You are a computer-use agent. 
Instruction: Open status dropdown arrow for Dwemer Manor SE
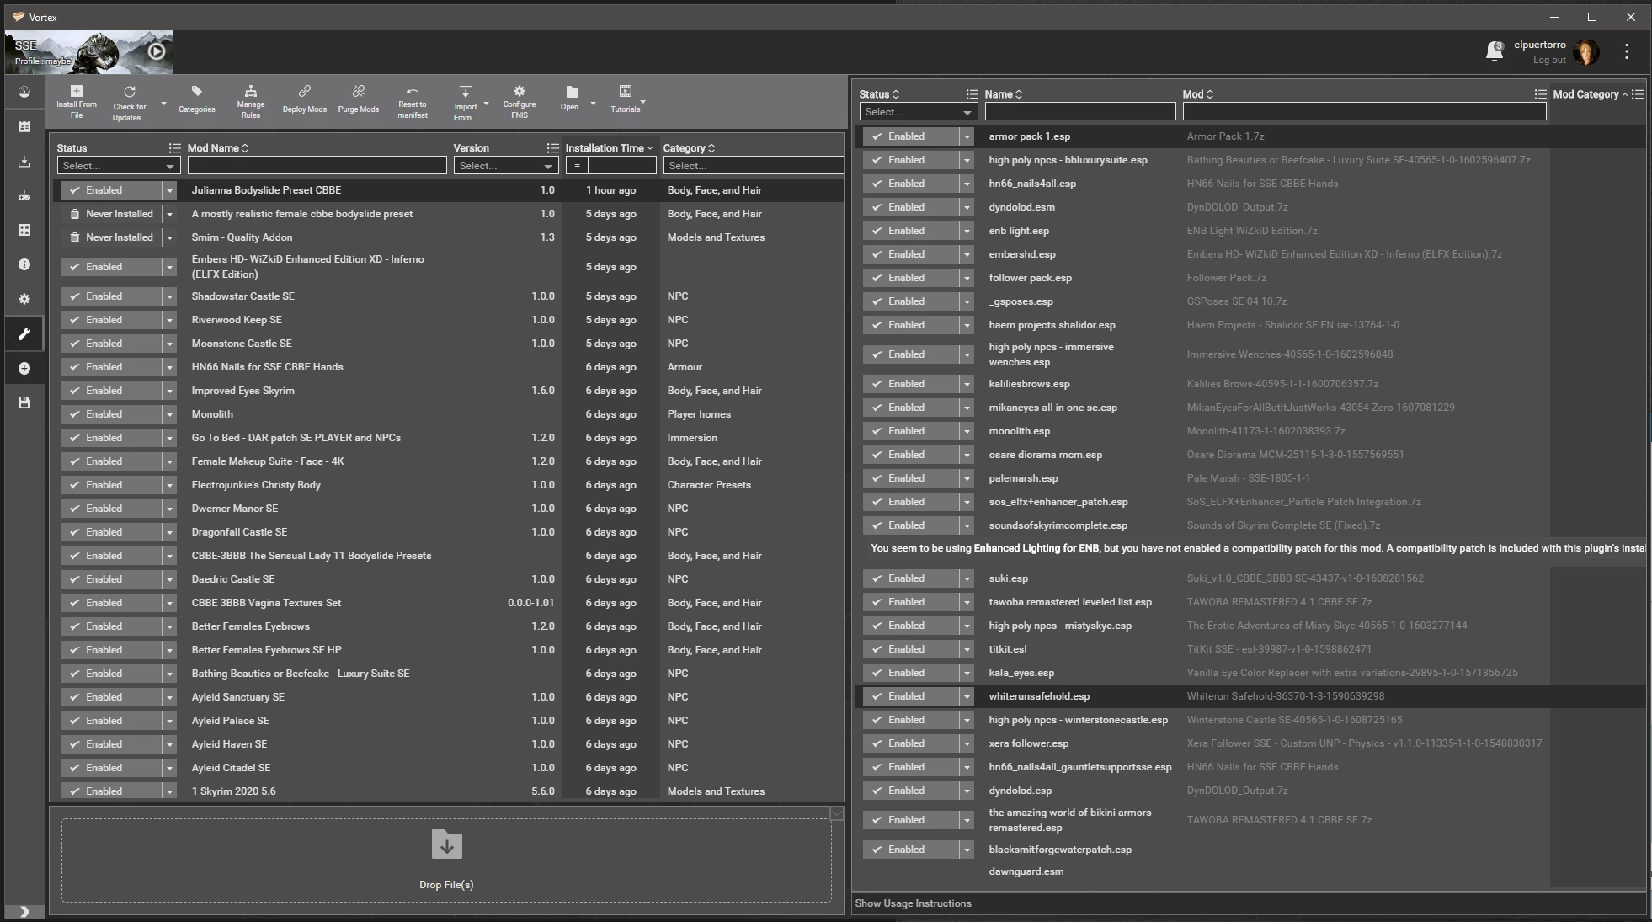coord(169,509)
